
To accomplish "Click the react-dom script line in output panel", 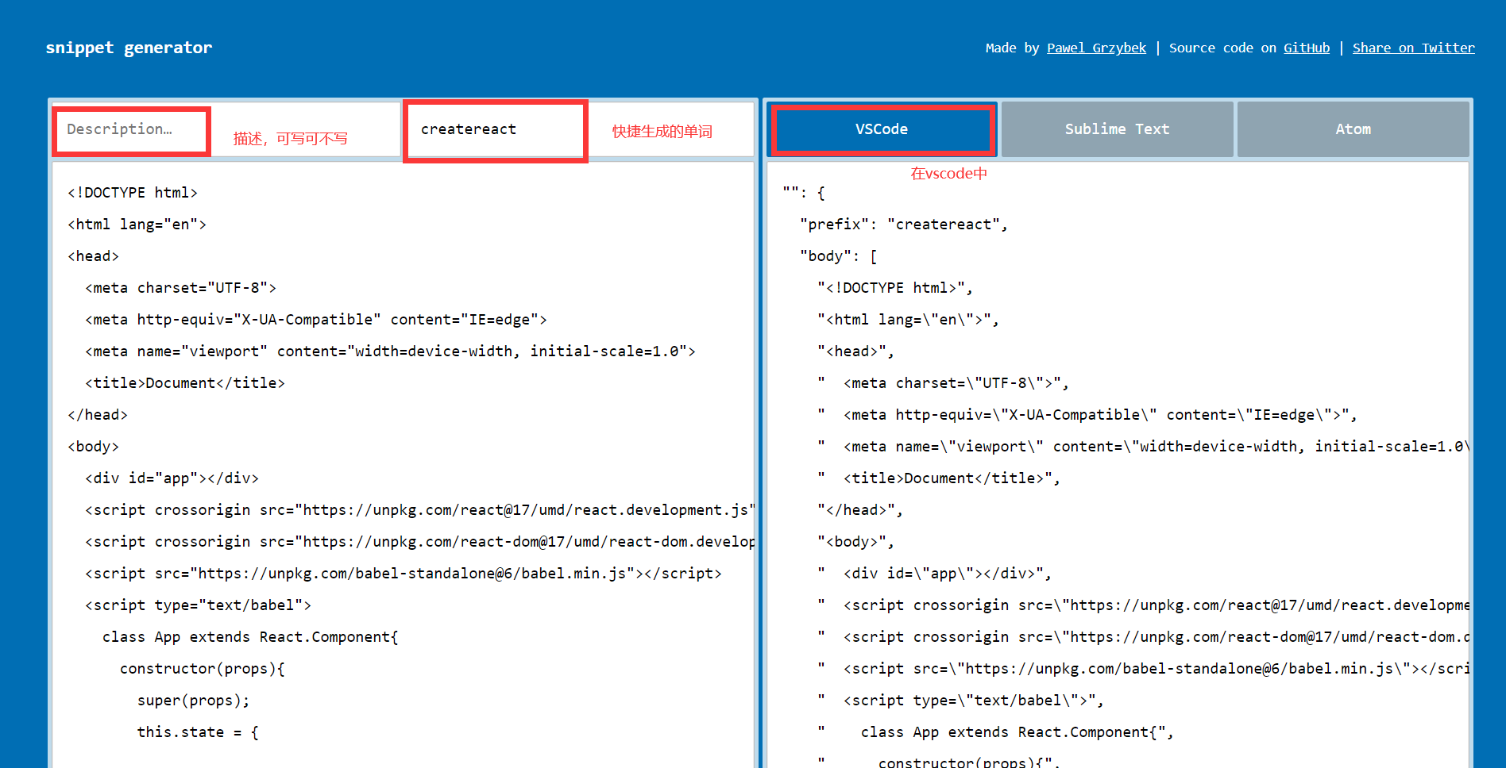I will tap(1143, 637).
